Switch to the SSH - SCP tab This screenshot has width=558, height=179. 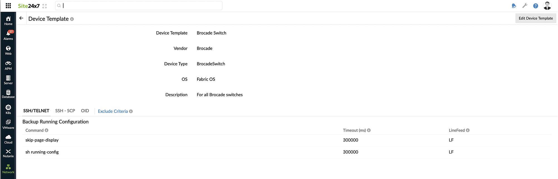[65, 111]
